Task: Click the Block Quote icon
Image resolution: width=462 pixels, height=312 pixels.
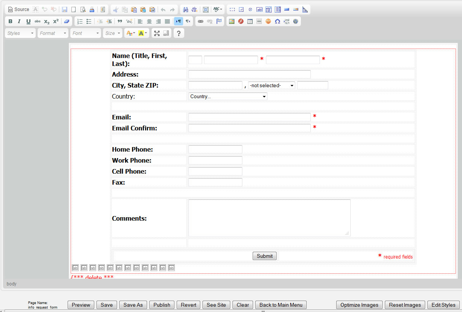Action: tap(120, 21)
